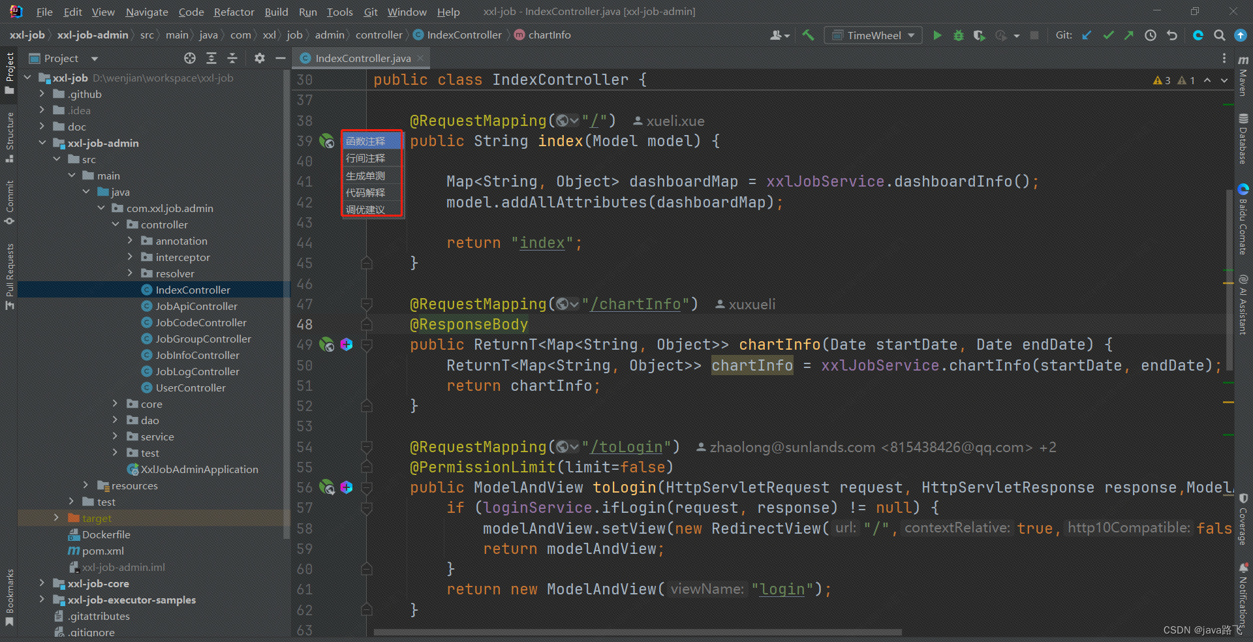Push commits with the green arrow icon

1129,35
